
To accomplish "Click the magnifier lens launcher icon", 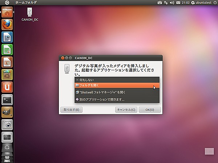I will pos(7,147).
